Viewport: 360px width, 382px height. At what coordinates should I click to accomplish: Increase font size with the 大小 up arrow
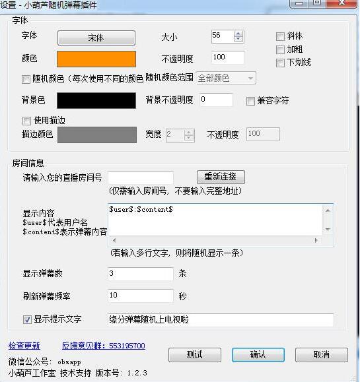(238, 34)
